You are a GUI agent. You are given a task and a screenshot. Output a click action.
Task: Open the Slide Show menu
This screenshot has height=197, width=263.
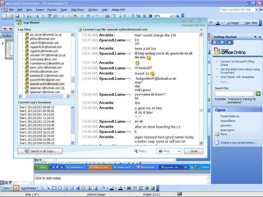click(78, 10)
